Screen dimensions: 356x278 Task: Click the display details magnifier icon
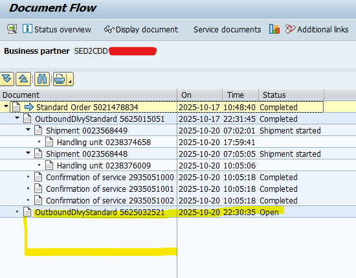(12, 29)
